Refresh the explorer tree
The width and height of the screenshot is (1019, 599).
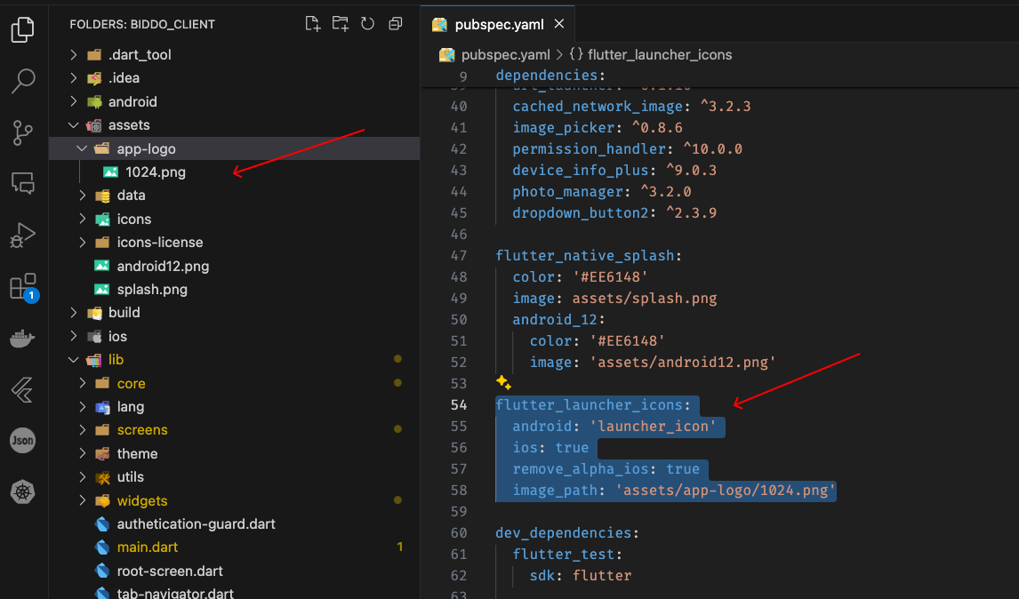coord(367,24)
